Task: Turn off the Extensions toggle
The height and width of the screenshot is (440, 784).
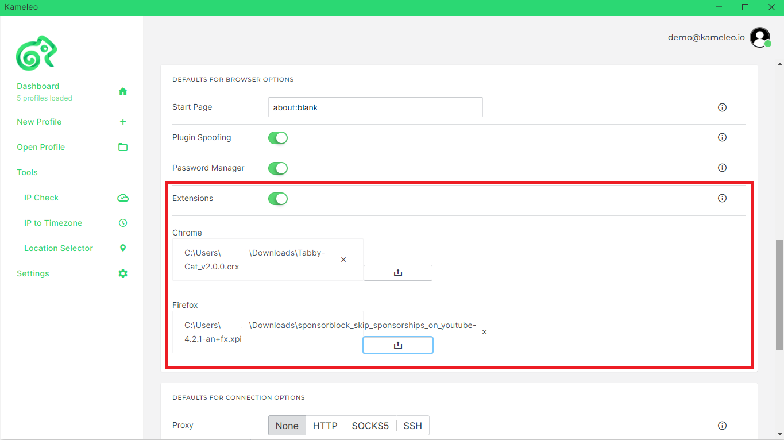Action: point(278,199)
